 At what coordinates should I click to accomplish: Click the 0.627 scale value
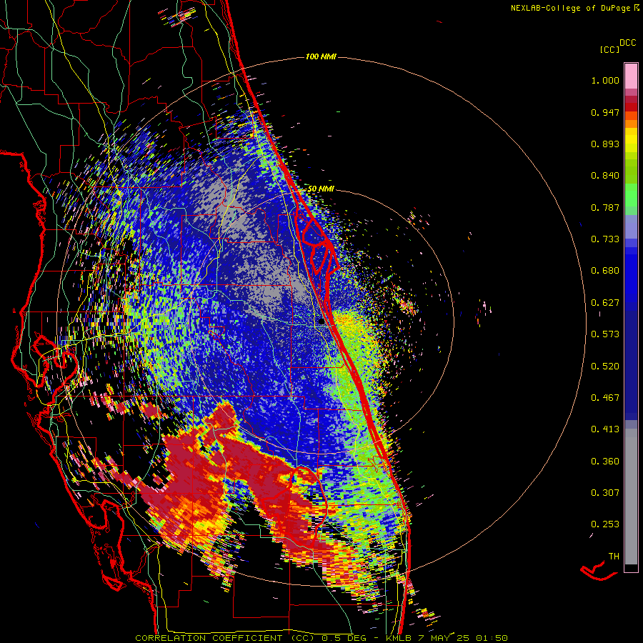click(x=605, y=303)
